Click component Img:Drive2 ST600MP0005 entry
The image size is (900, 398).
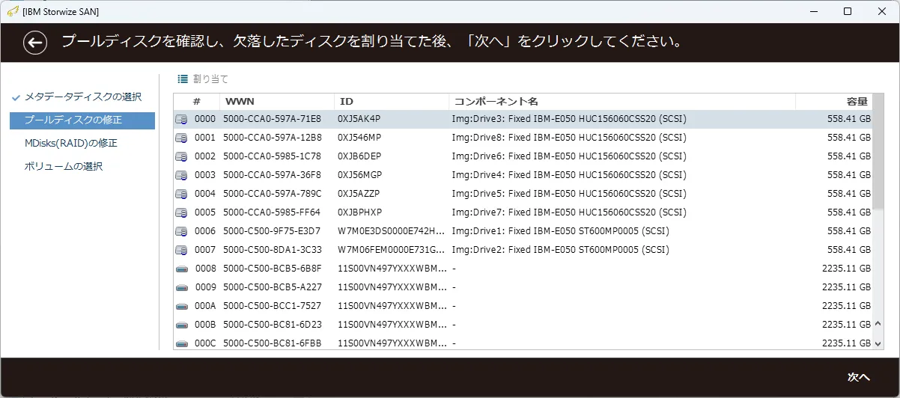click(561, 250)
